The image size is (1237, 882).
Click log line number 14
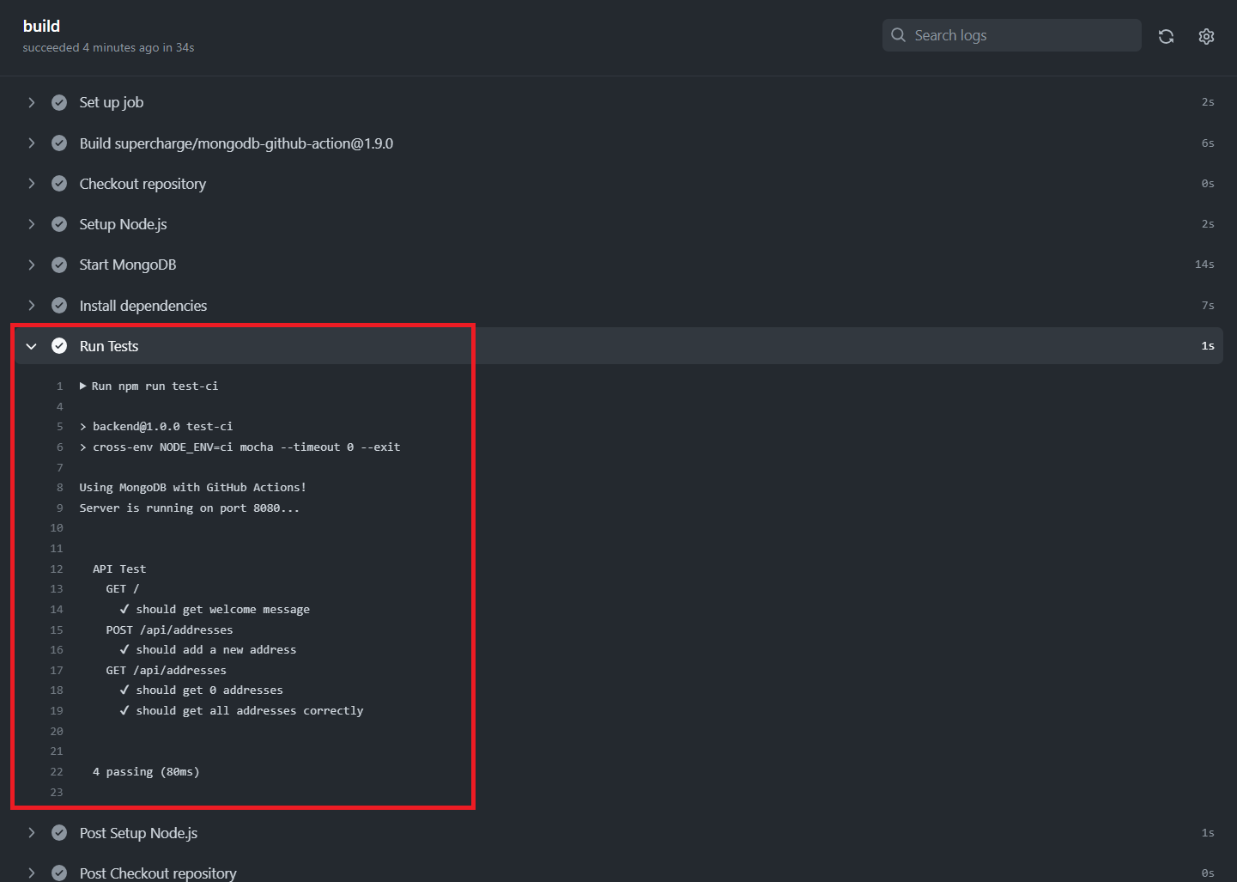point(57,610)
